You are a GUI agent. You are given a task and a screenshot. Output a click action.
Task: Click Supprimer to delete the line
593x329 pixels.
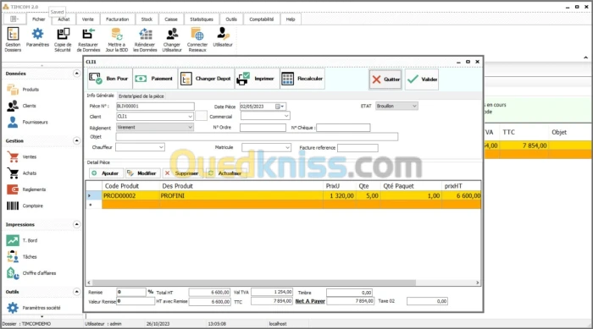tap(181, 173)
